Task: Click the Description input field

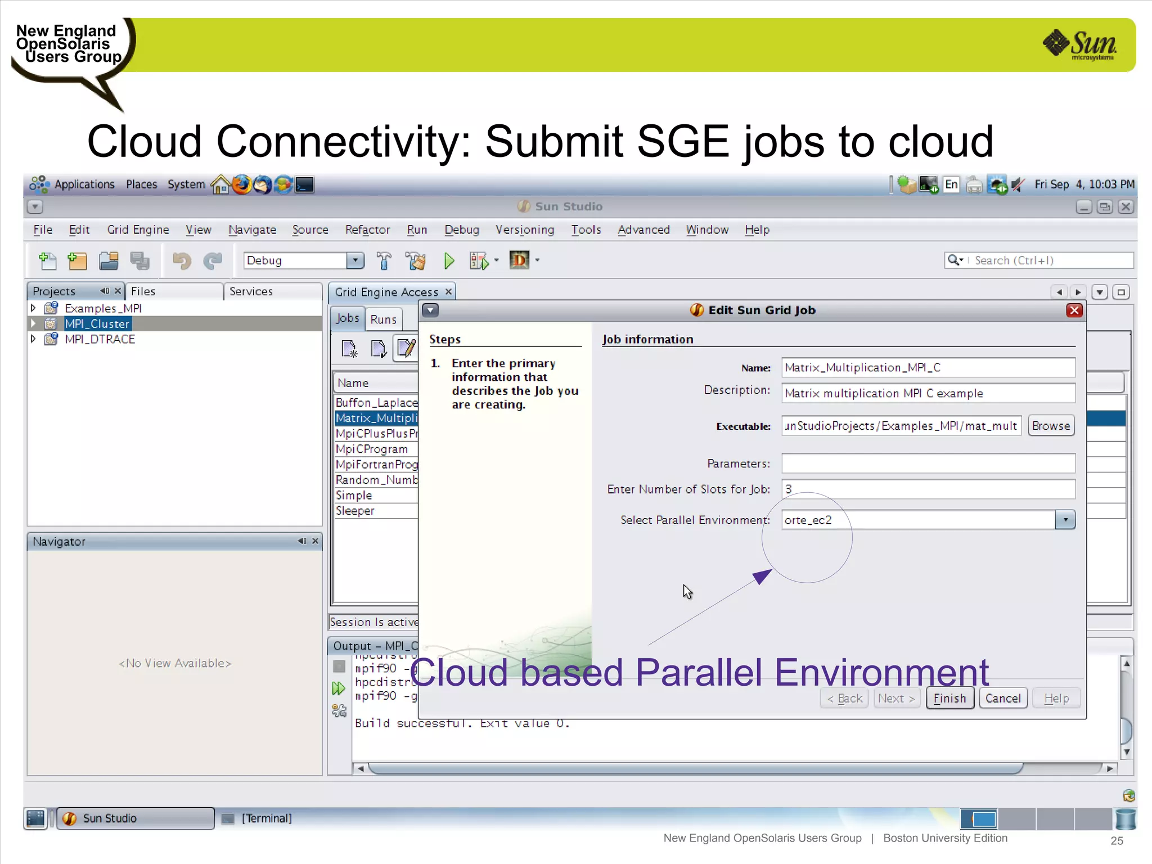Action: click(x=928, y=393)
